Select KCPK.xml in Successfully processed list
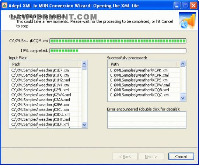The width and height of the screenshot is (199, 165). [139, 70]
